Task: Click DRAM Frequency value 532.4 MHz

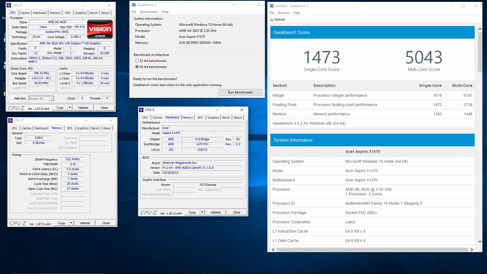Action: [x=73, y=159]
